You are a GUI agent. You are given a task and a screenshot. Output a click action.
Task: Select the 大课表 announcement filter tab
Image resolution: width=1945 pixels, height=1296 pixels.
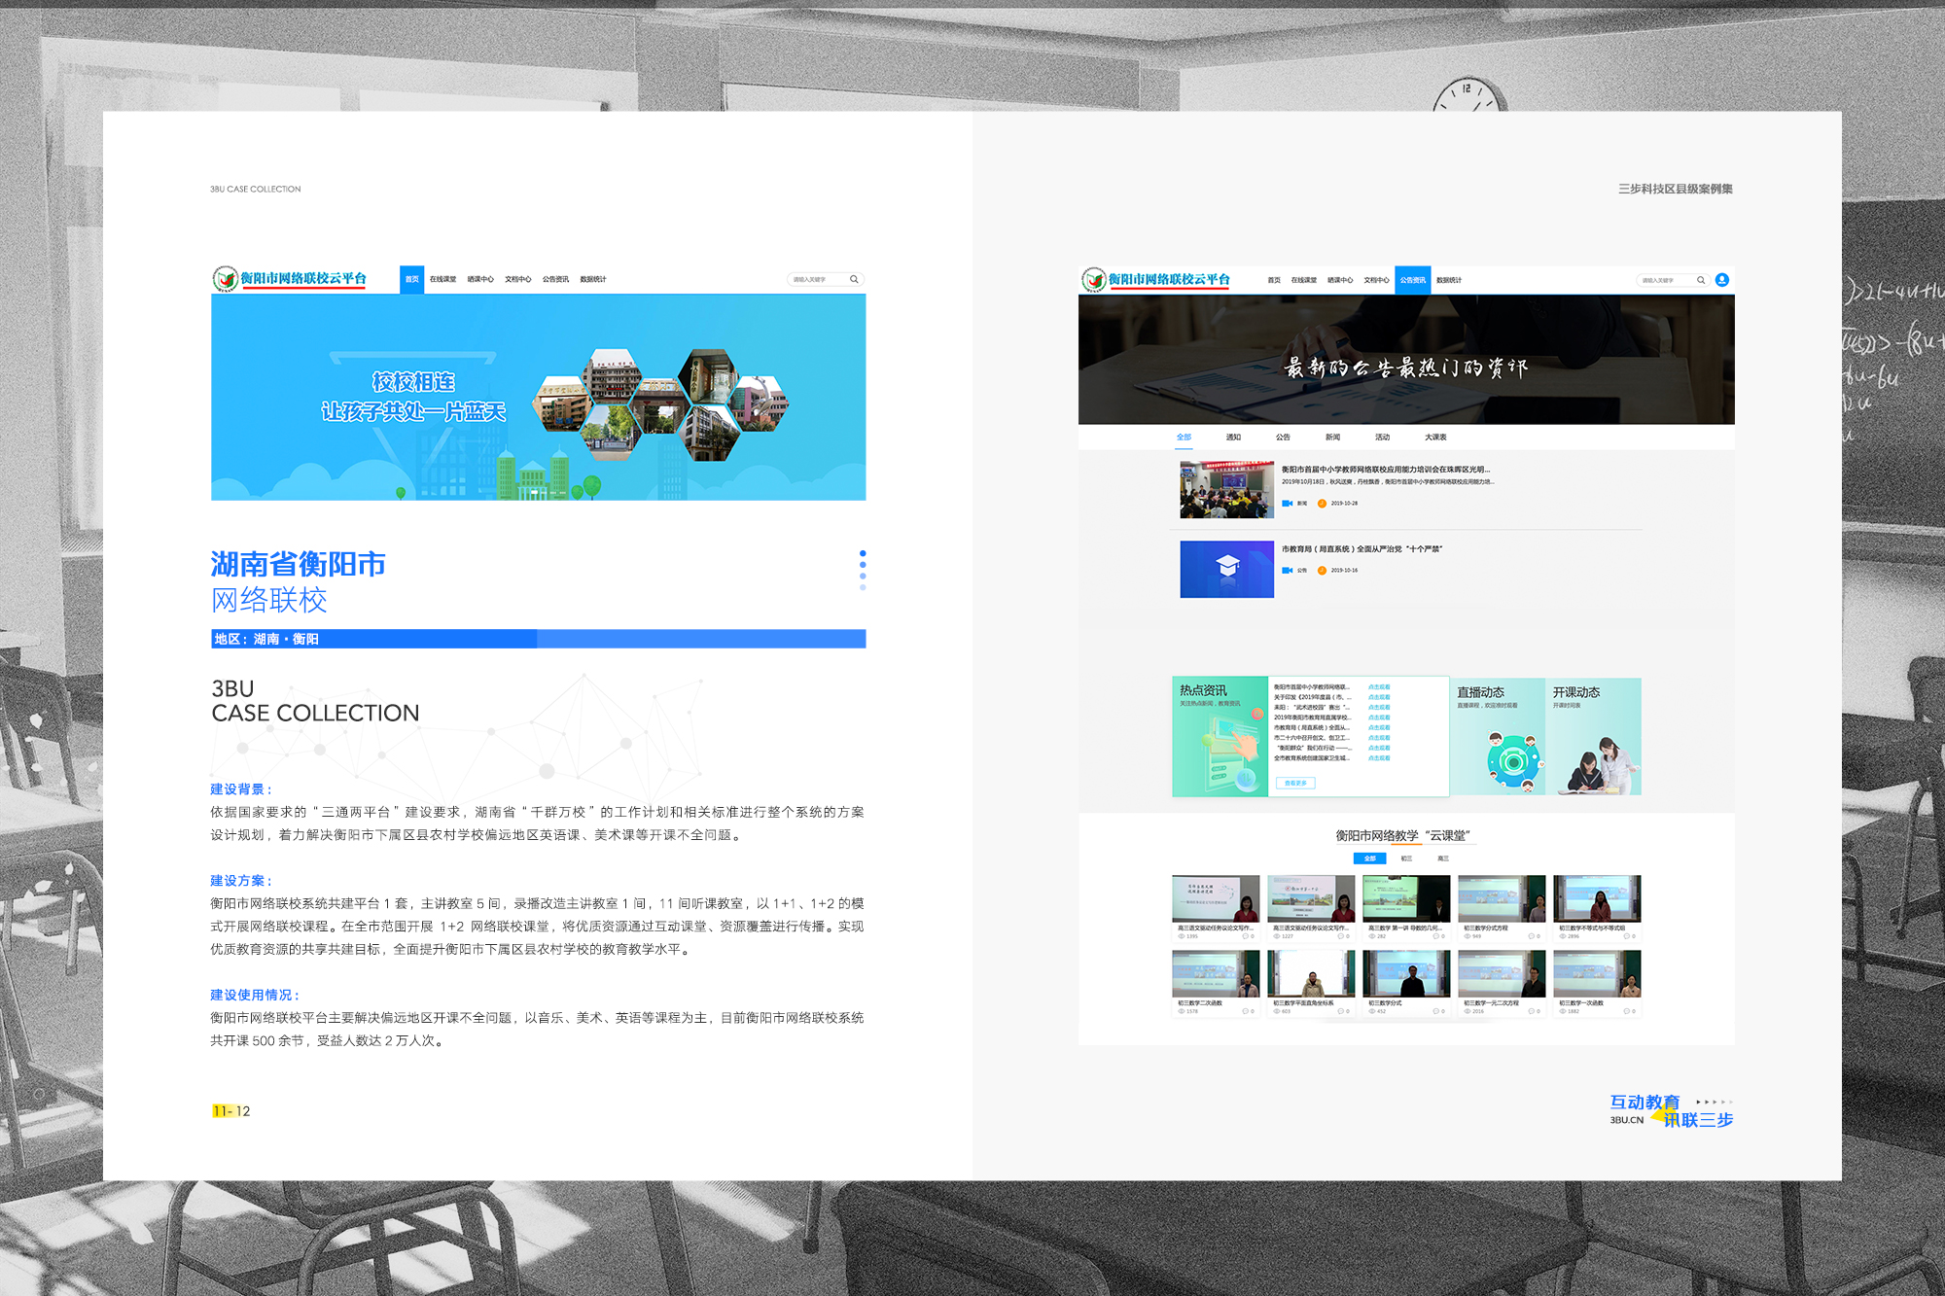coord(1435,438)
